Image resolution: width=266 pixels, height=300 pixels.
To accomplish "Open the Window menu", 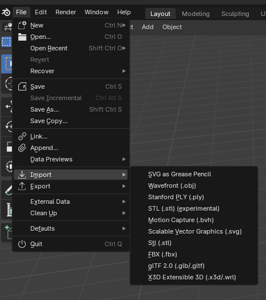I will click(x=97, y=12).
